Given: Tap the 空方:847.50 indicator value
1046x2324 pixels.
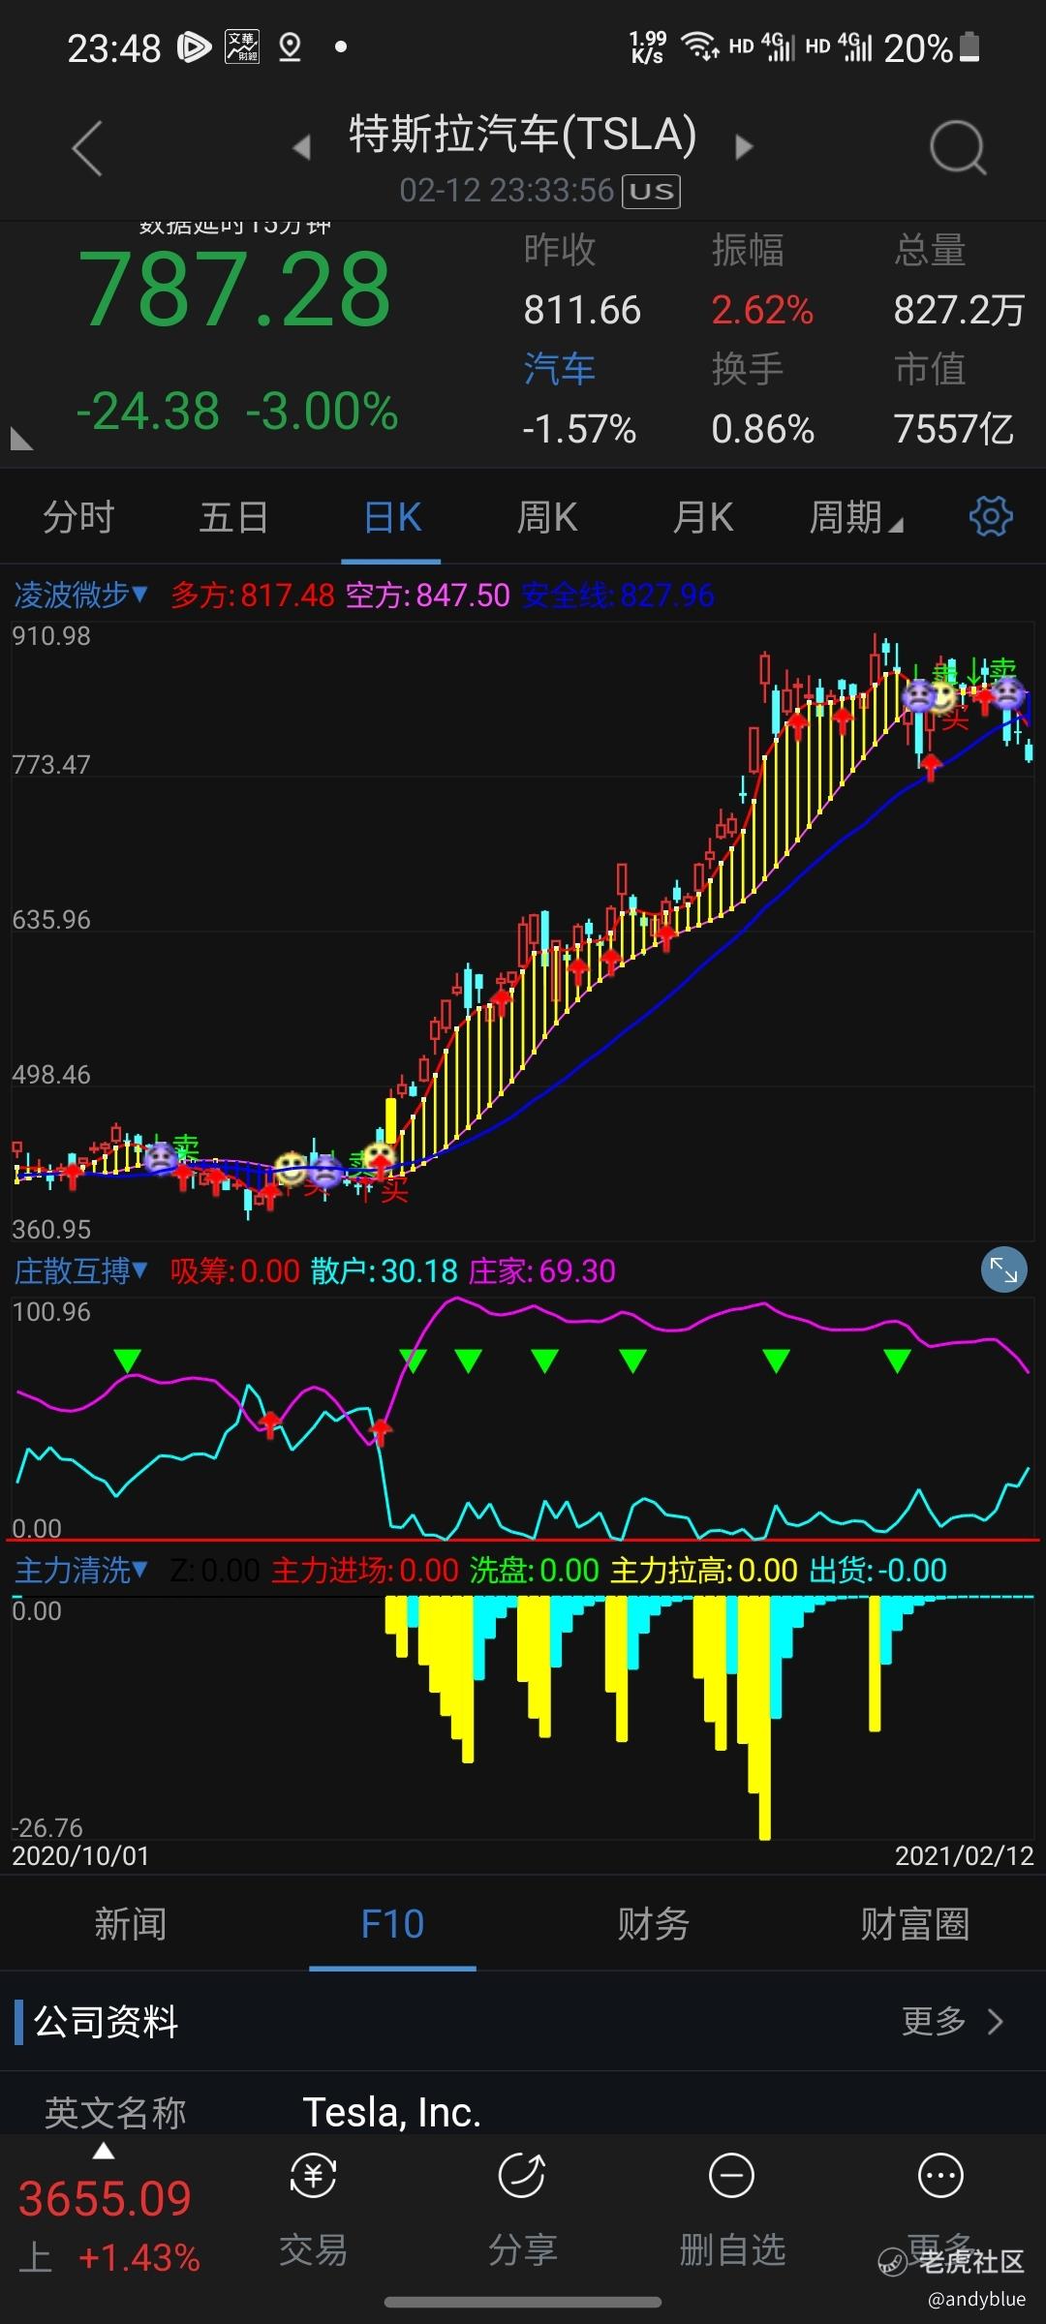Looking at the screenshot, I should (x=427, y=595).
